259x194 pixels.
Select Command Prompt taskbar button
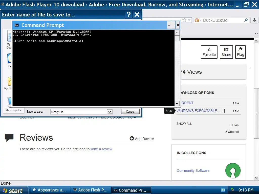(131, 190)
